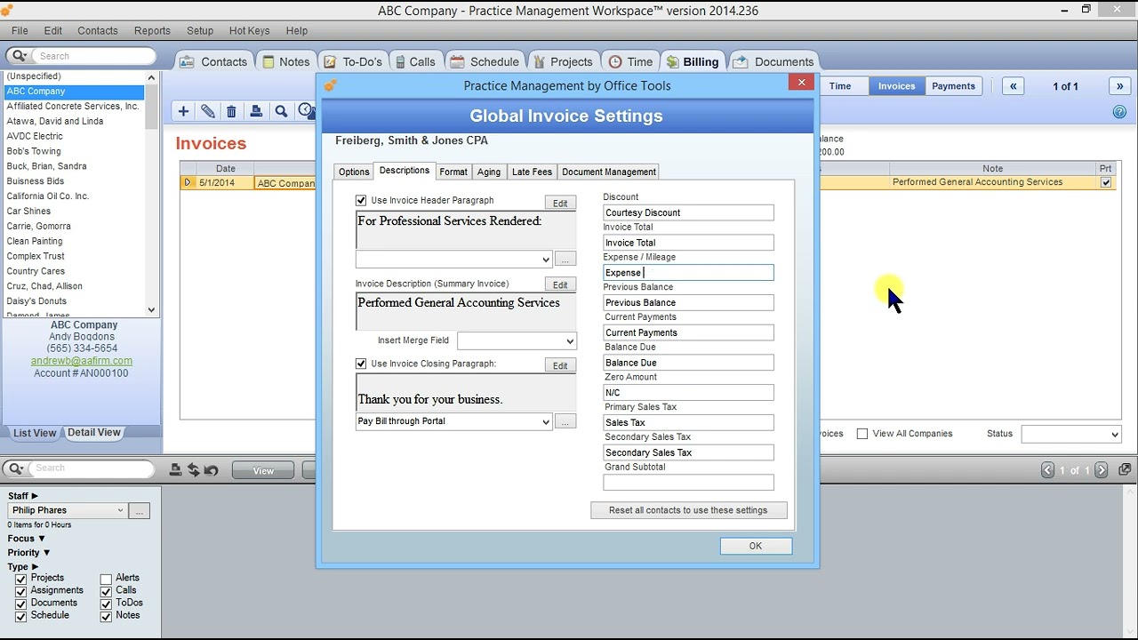Screen dimensions: 1138x640
Task: Switch to the Late Fees tab
Action: [532, 172]
